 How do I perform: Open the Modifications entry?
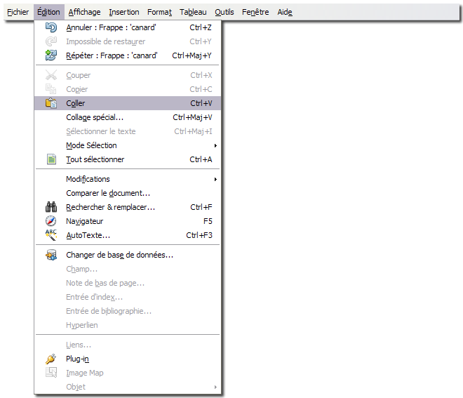[x=128, y=179]
